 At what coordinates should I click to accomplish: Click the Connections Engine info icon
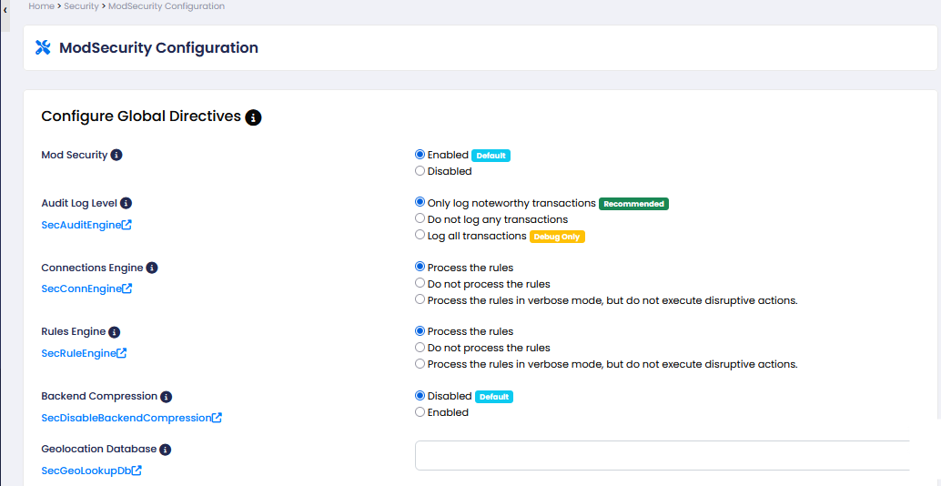(152, 268)
